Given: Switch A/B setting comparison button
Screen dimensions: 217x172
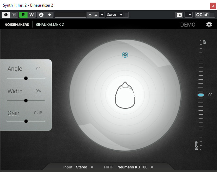Looking at the screenshot, I should click(x=41, y=15).
